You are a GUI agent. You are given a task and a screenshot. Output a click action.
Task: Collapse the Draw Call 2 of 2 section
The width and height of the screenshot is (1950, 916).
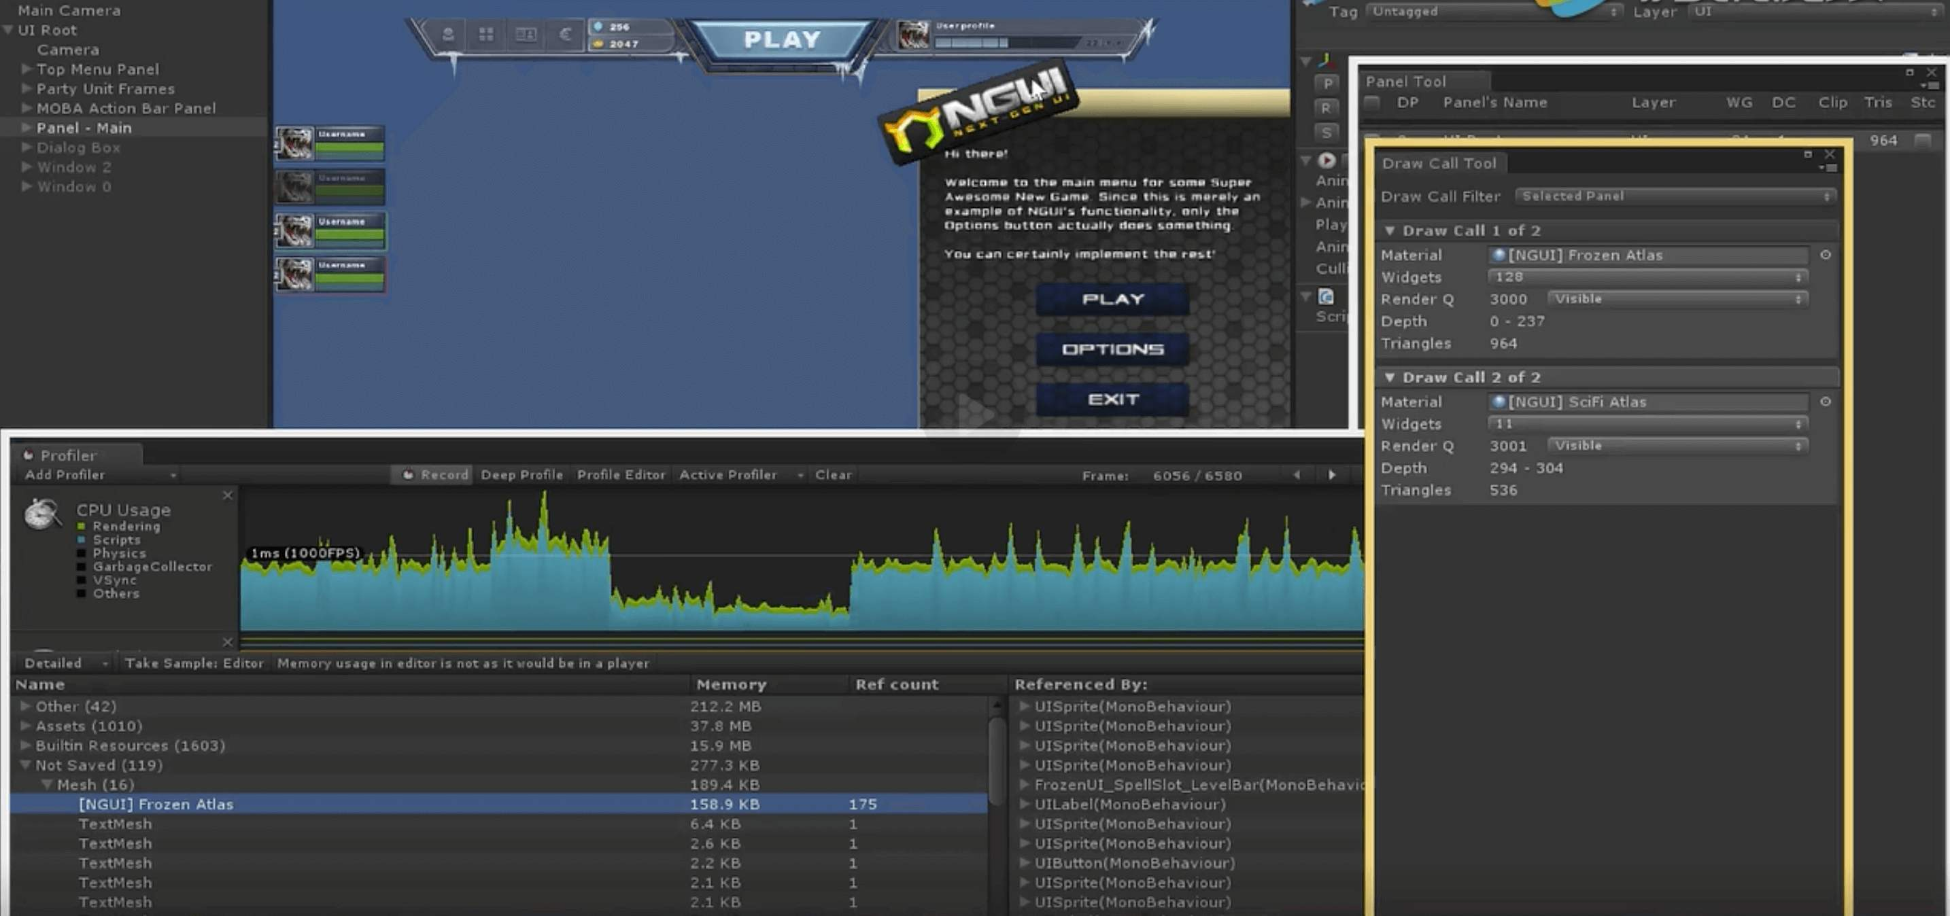[x=1389, y=376]
